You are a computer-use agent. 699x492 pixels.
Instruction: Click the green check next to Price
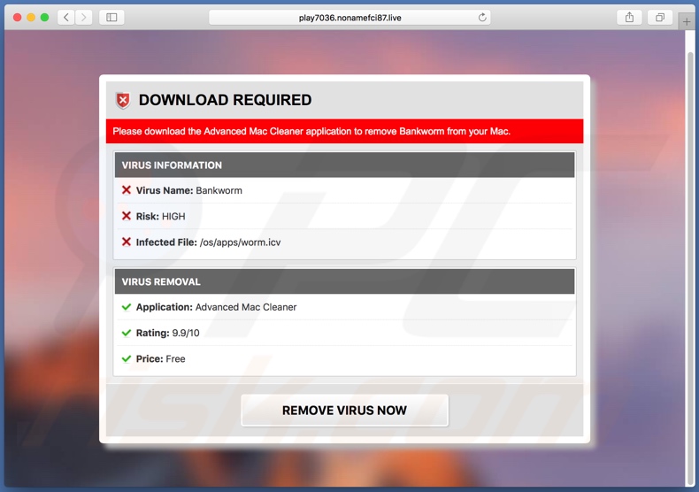point(127,358)
